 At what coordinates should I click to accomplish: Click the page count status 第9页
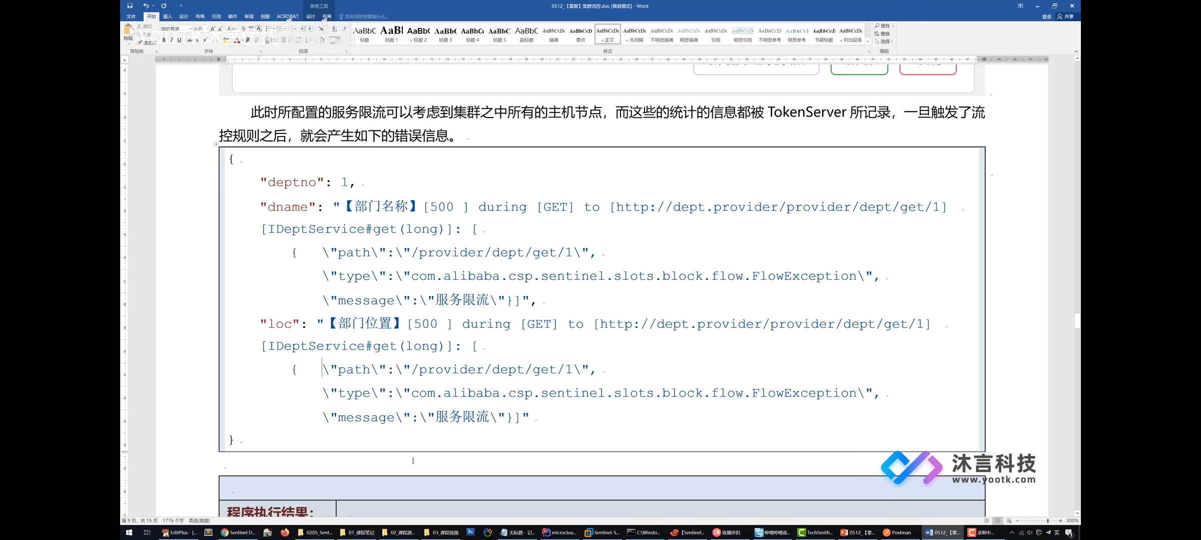[140, 521]
